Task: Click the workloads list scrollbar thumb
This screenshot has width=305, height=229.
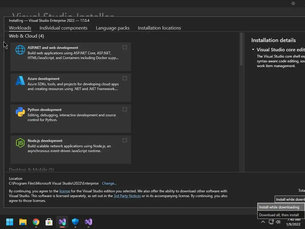Action: [x=241, y=49]
